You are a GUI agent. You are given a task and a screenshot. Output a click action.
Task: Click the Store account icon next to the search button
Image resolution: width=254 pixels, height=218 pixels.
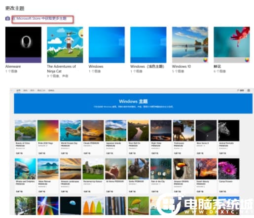[x=249, y=90]
